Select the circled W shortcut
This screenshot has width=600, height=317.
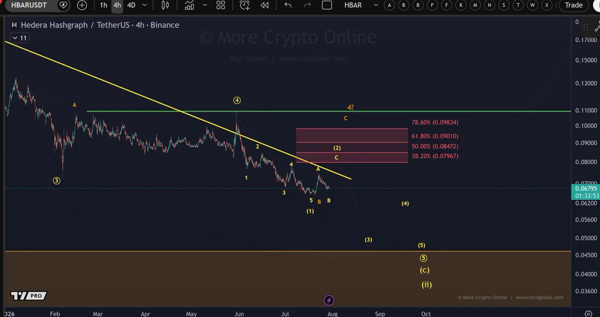(x=533, y=5)
